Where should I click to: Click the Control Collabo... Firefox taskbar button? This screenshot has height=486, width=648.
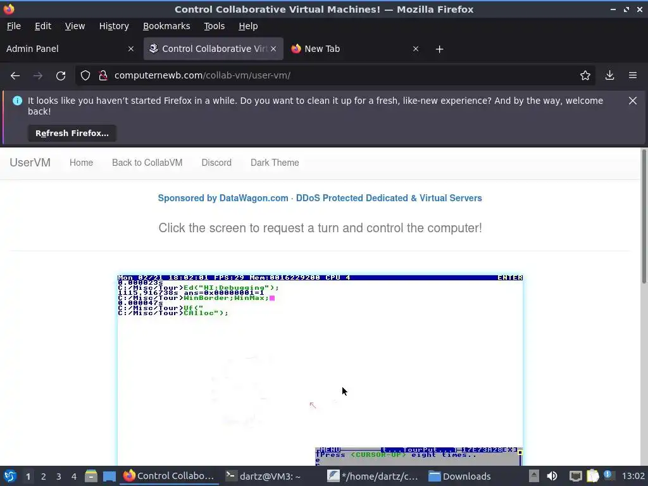(x=170, y=476)
